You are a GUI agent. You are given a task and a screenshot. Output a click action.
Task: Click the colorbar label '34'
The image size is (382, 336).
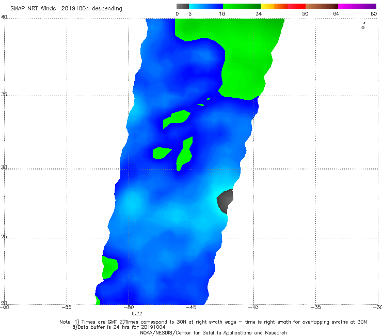[259, 13]
